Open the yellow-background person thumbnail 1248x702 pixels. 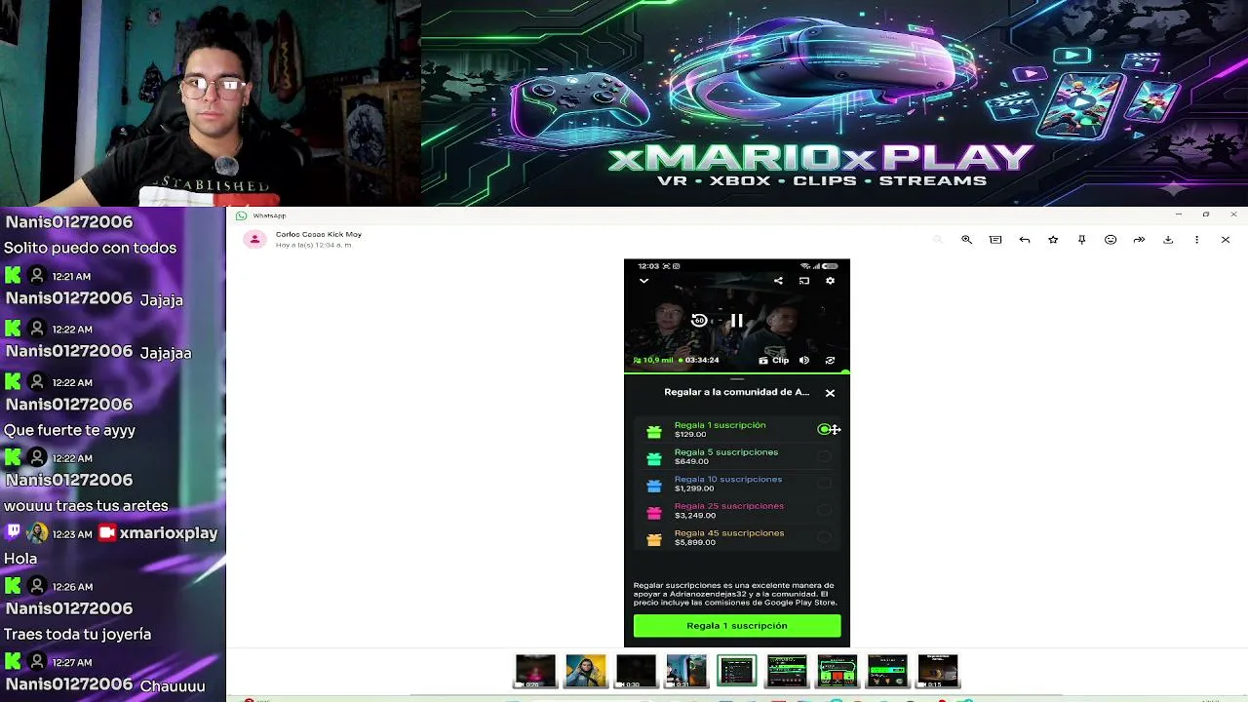click(586, 671)
